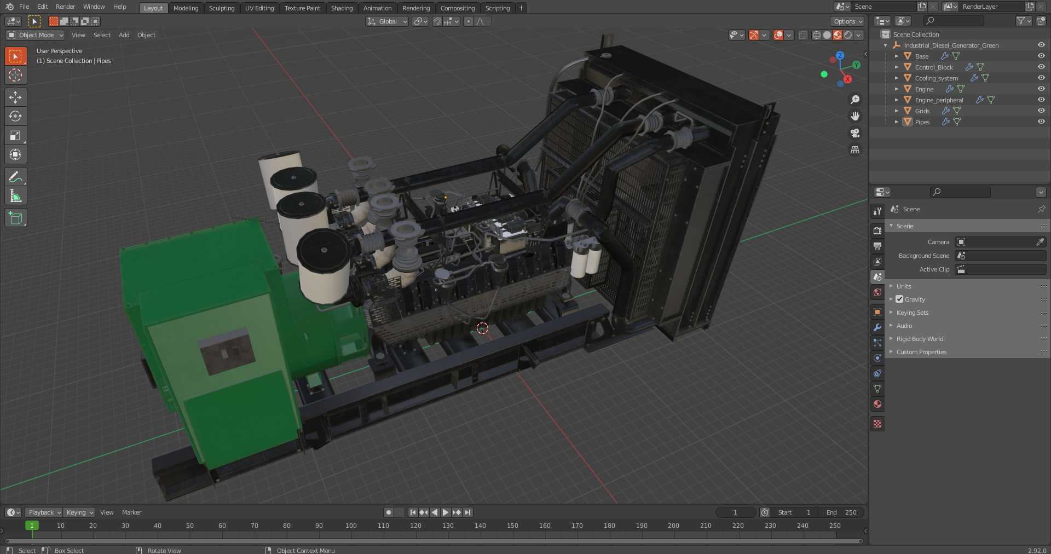Image resolution: width=1051 pixels, height=554 pixels.
Task: Click the outliner search field
Action: [x=953, y=21]
